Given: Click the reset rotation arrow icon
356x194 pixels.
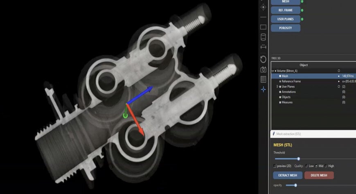Looking at the screenshot, I should pyautogui.click(x=263, y=59).
